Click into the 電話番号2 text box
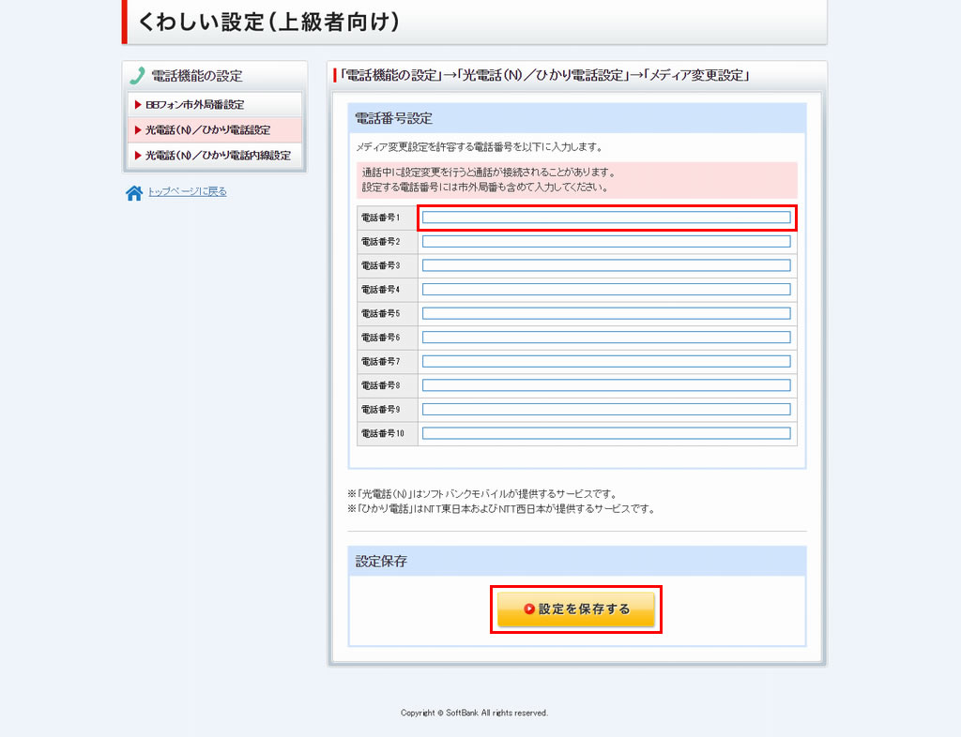Image resolution: width=961 pixels, height=737 pixels. click(606, 242)
